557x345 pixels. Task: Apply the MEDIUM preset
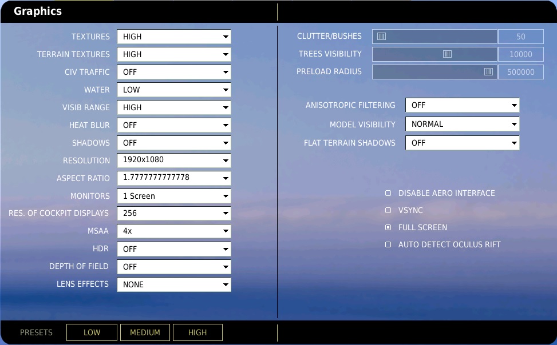[145, 332]
